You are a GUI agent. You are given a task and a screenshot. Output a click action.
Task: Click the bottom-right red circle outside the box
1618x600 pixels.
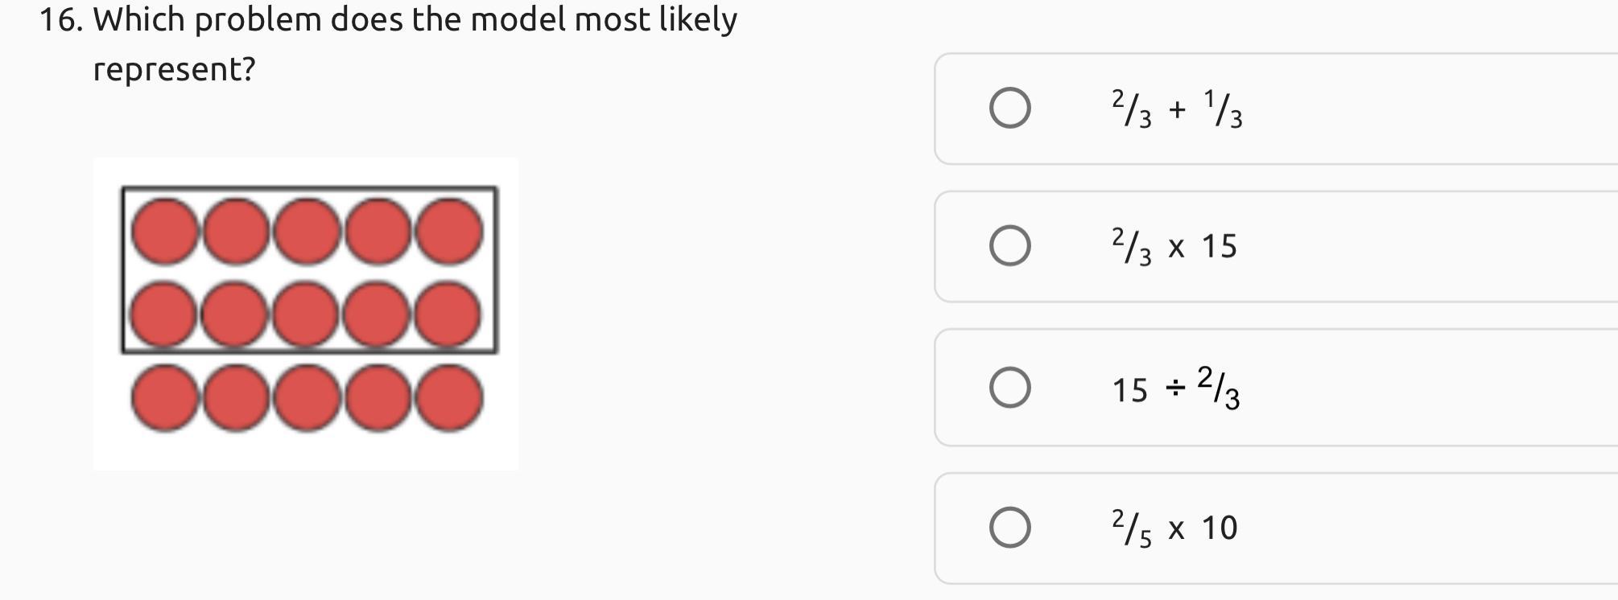449,397
